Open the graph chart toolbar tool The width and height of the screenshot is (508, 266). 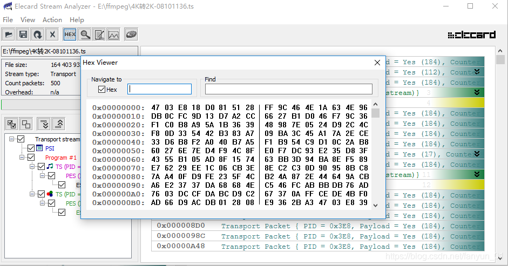(114, 35)
